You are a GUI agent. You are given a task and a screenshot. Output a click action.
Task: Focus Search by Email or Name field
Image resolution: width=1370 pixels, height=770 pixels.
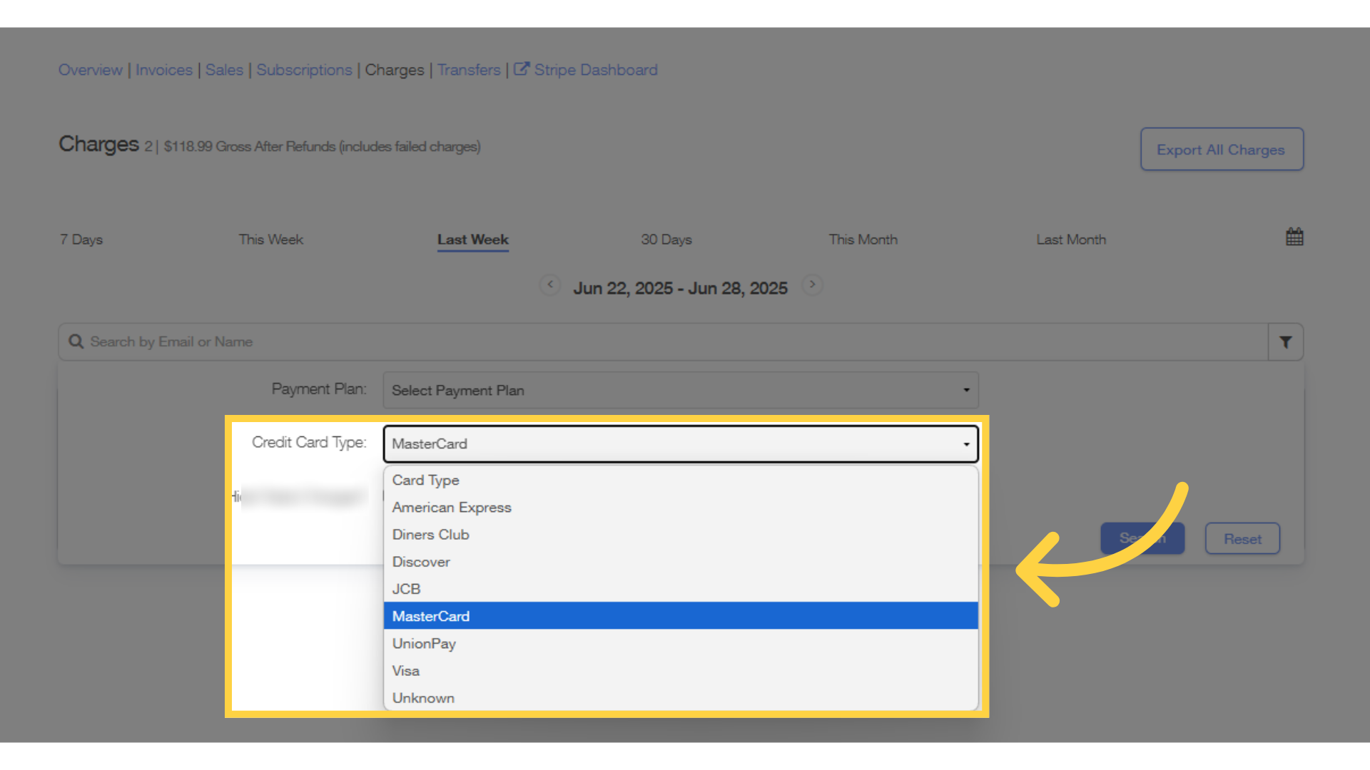tap(664, 342)
